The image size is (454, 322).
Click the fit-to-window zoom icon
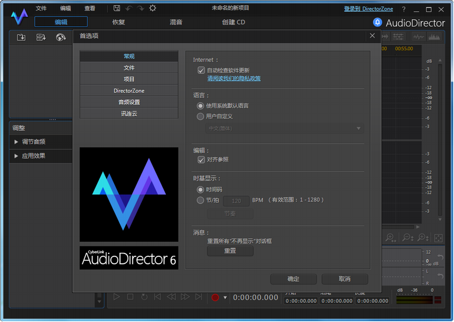pyautogui.click(x=438, y=238)
